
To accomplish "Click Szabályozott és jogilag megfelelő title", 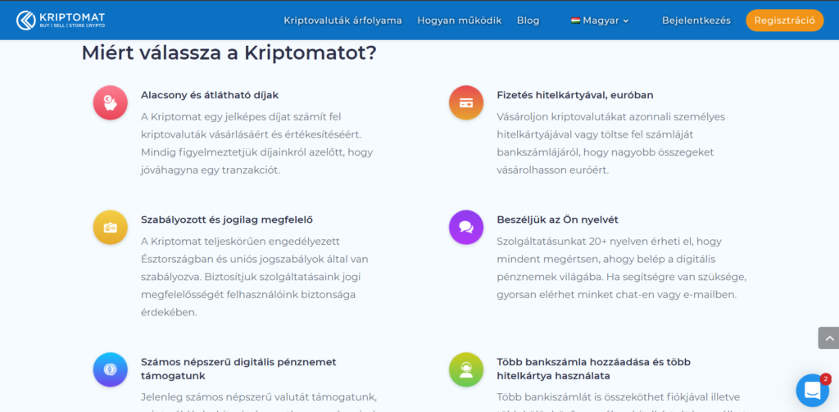I will 227,220.
